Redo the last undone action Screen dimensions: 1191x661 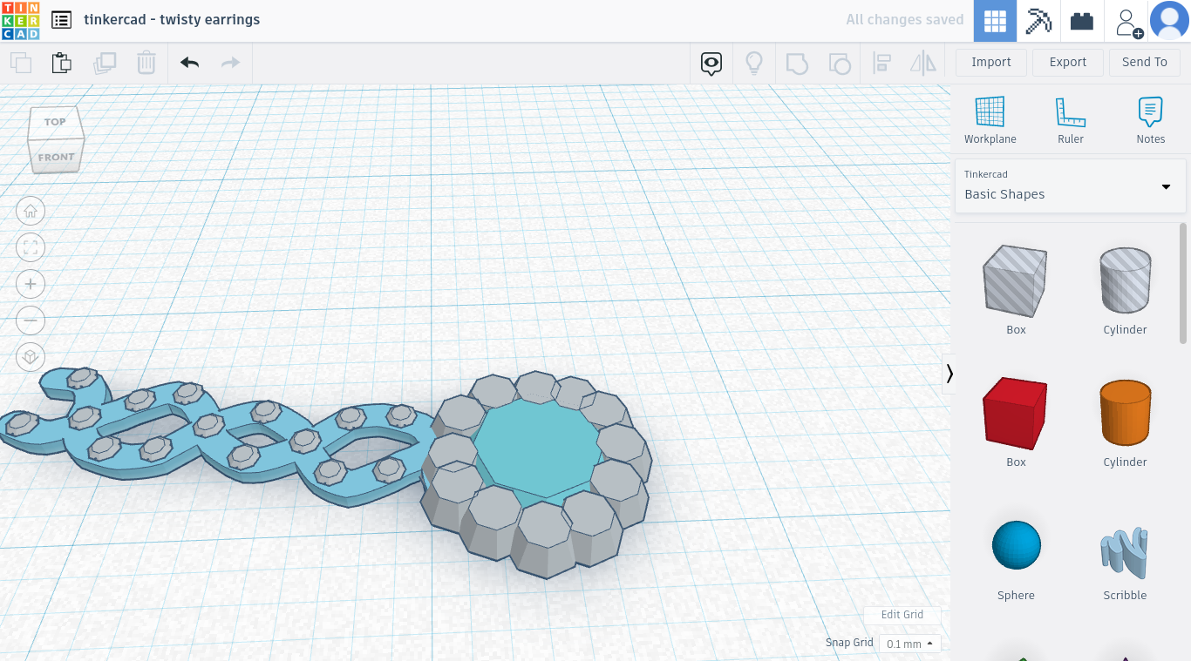coord(230,63)
